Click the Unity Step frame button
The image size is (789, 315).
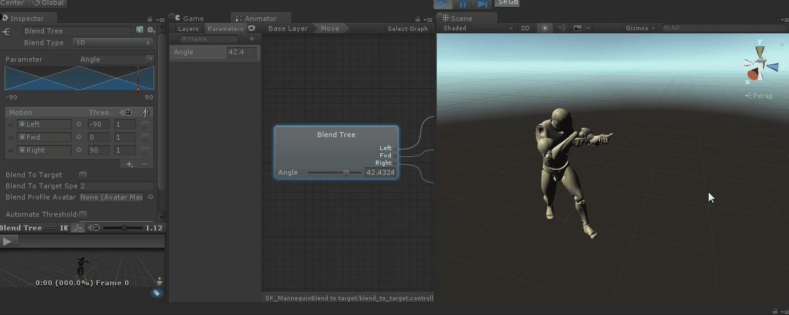coord(482,4)
